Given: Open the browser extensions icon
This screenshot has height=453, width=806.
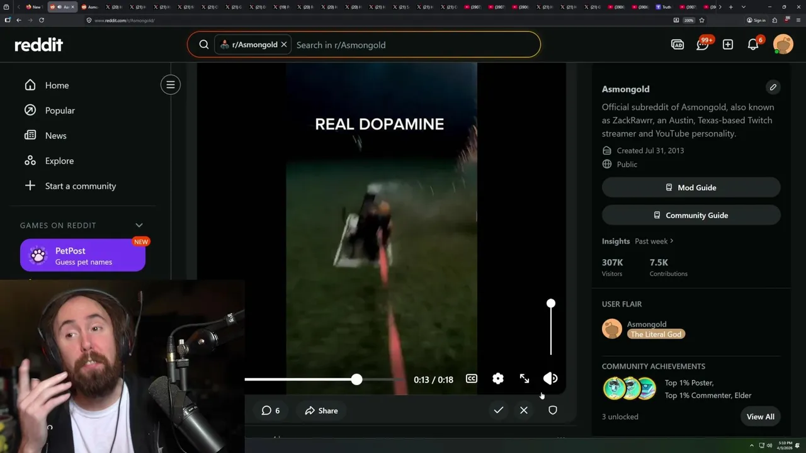Looking at the screenshot, I should 775,20.
